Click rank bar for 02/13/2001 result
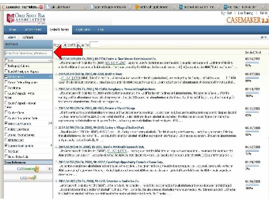 [x=252, y=93]
